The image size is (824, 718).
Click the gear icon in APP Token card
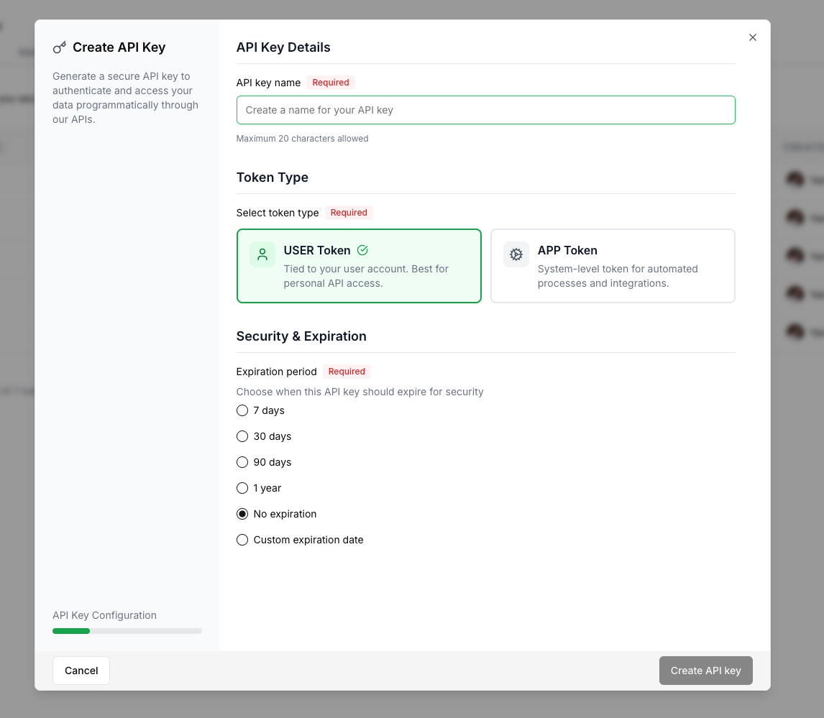coord(516,254)
